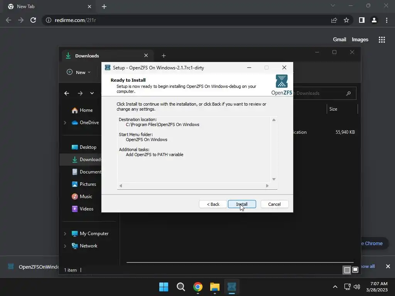Click the setup title bar app icon
This screenshot has height=296, width=395.
click(x=108, y=67)
